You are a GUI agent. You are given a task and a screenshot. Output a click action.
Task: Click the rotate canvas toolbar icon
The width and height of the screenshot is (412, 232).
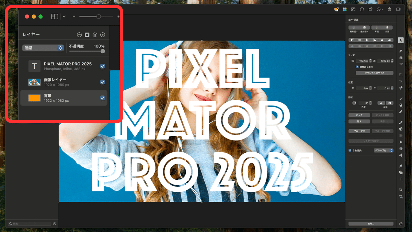[371, 9]
